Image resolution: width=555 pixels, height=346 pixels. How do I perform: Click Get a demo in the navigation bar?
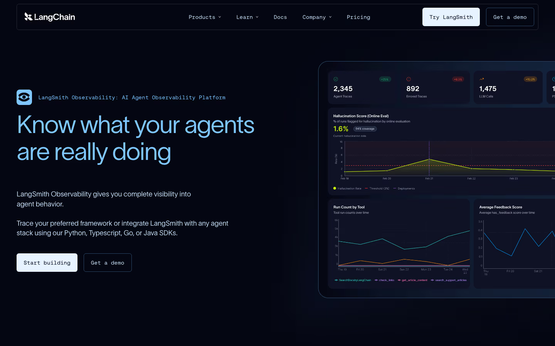click(510, 17)
